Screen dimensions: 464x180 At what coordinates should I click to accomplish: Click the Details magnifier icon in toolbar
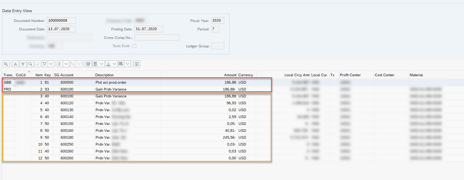[x=6, y=64]
